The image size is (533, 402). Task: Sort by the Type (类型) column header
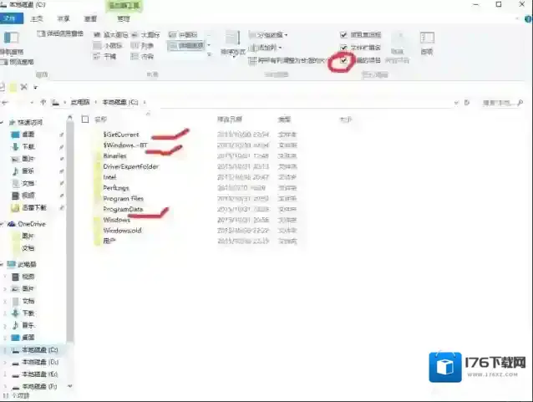[284, 120]
